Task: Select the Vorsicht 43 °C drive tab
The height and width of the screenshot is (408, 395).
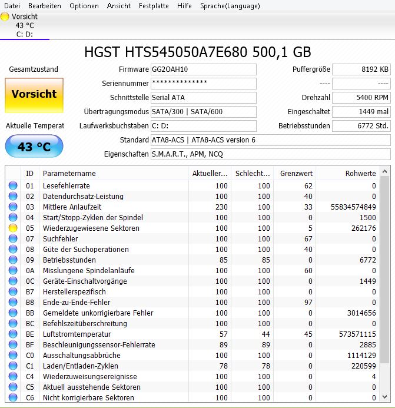Action: pos(25,25)
